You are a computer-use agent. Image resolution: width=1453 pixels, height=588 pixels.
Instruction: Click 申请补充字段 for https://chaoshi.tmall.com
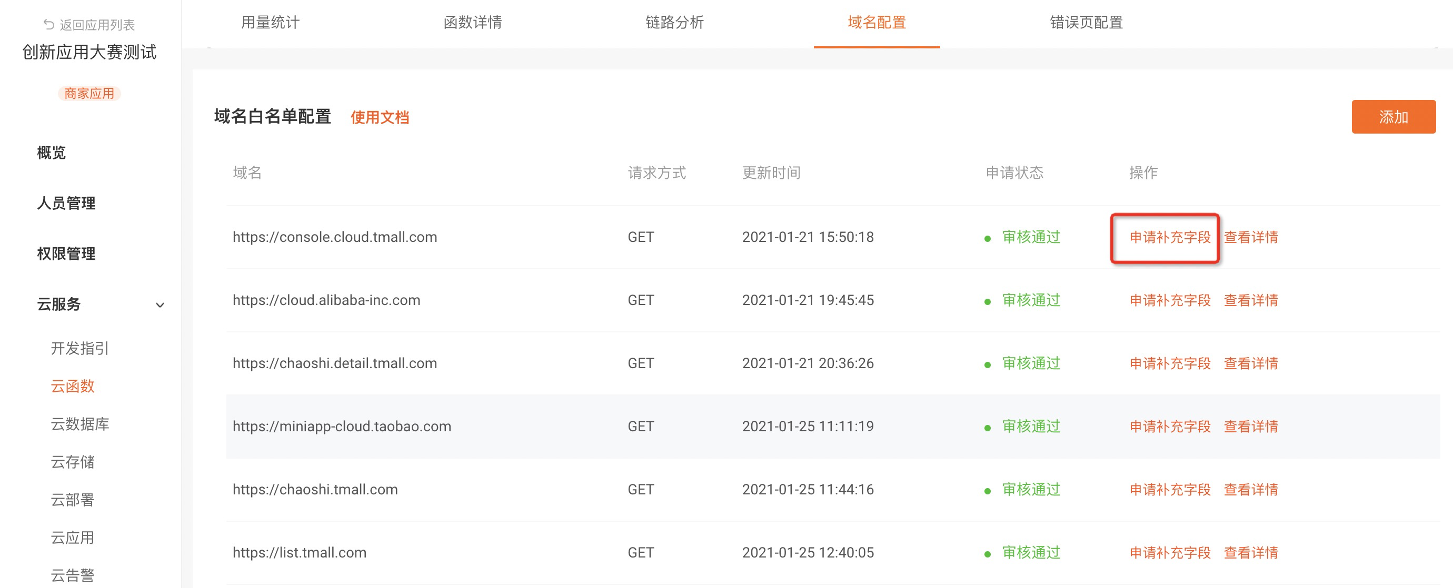coord(1170,490)
